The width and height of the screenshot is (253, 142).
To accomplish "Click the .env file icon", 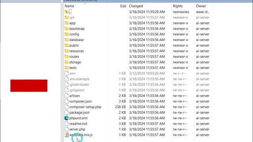I will tap(66, 73).
